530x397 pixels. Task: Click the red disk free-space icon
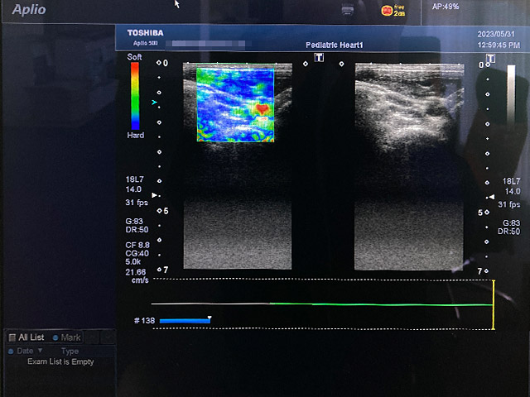[387, 11]
